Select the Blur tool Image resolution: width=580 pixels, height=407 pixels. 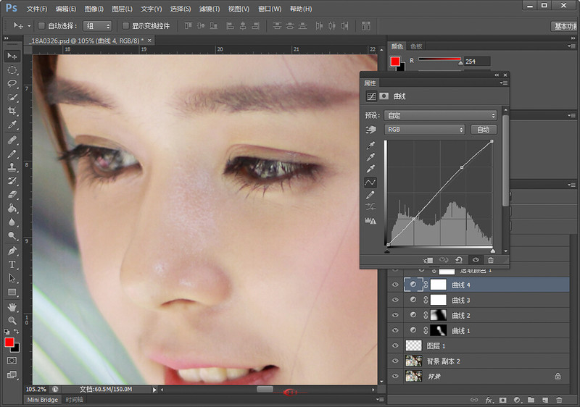[x=12, y=222]
